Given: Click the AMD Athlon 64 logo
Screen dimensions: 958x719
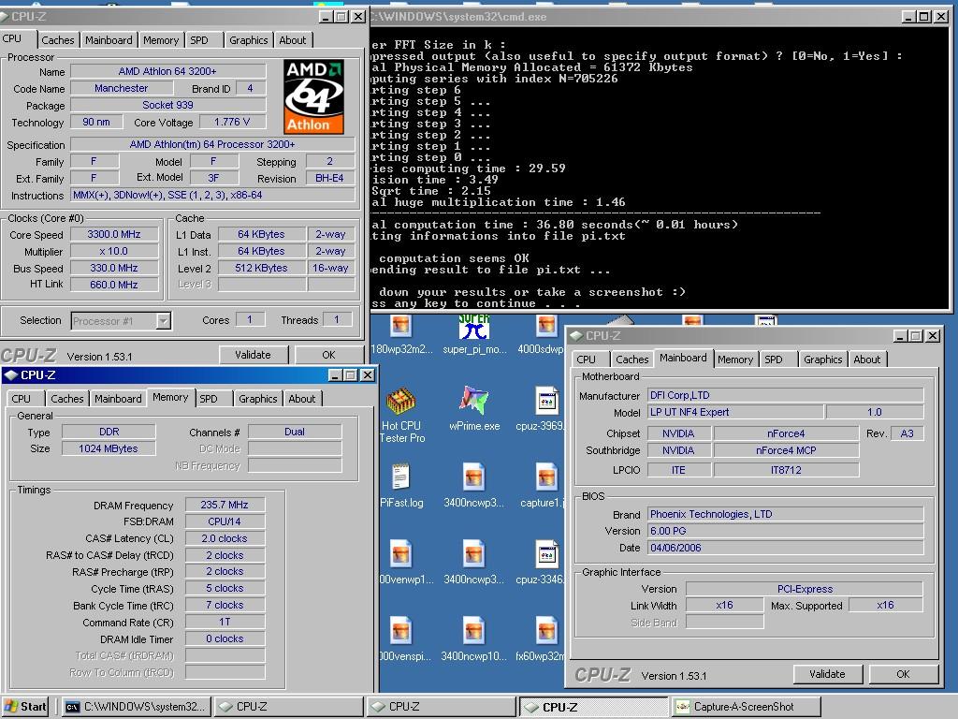Looking at the screenshot, I should pyautogui.click(x=313, y=96).
